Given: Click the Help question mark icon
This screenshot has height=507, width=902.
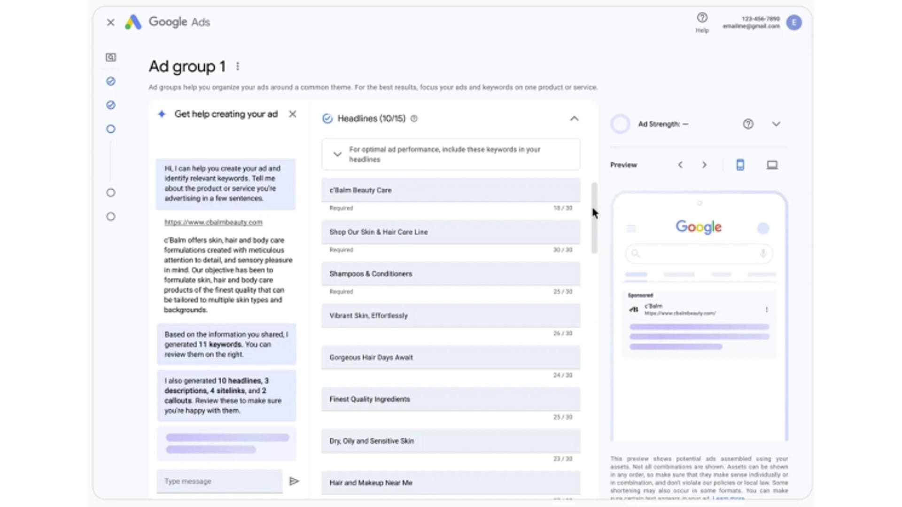Looking at the screenshot, I should point(702,18).
